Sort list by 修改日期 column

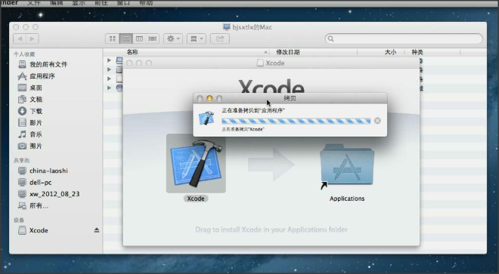(288, 52)
